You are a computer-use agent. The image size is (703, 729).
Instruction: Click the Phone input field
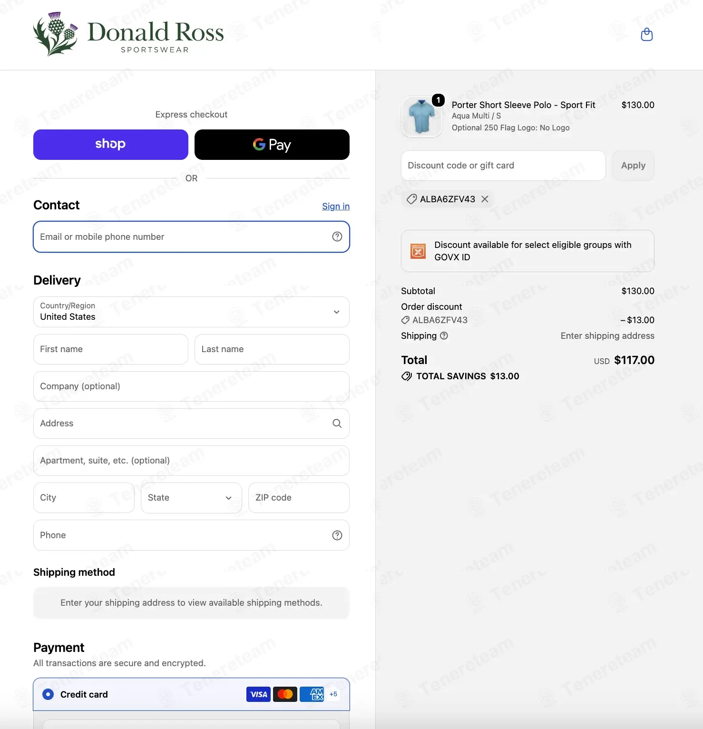click(191, 535)
